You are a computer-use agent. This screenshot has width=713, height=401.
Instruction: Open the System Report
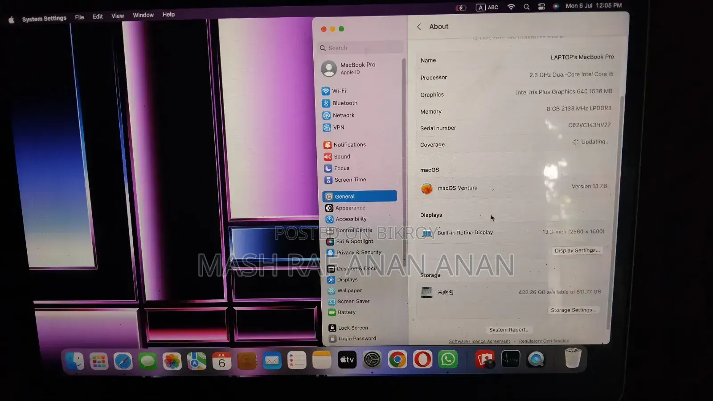[x=509, y=330]
